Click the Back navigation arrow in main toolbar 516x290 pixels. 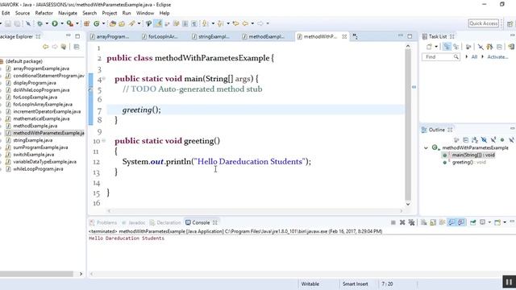(245, 23)
